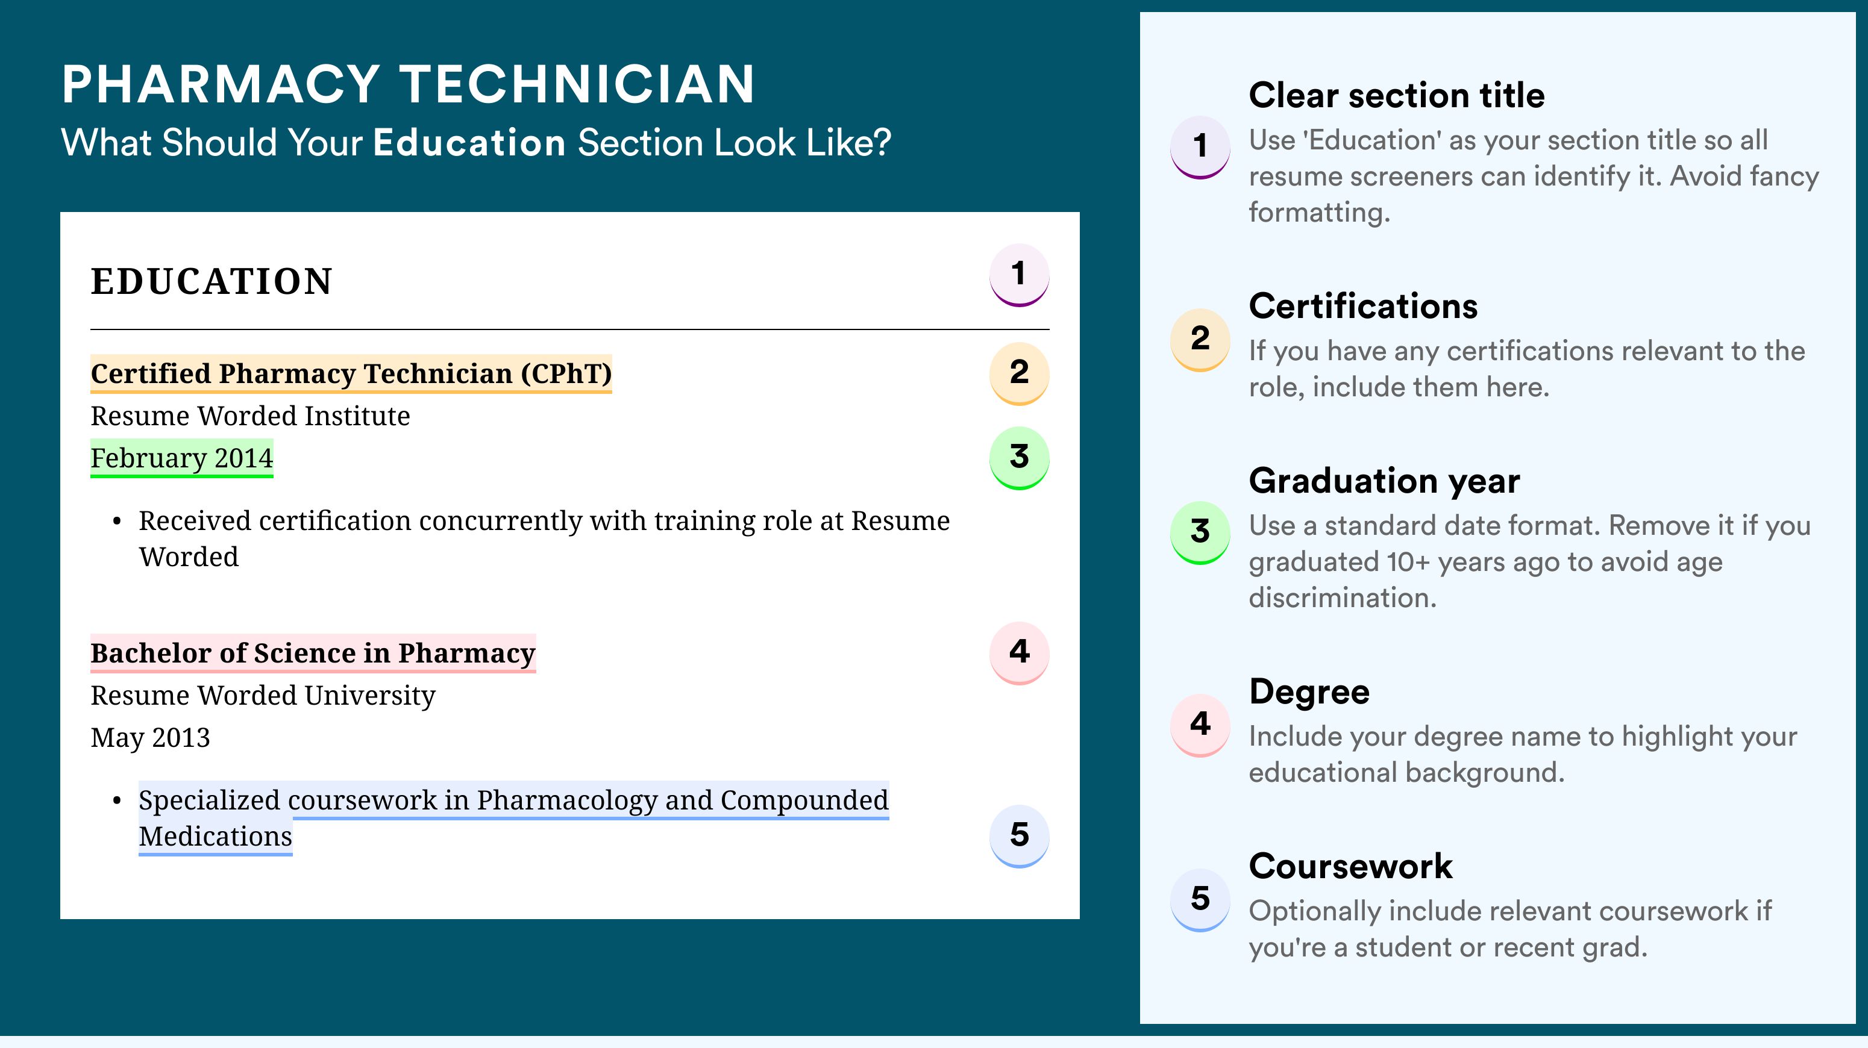Click the Resume Worded University line

point(263,696)
